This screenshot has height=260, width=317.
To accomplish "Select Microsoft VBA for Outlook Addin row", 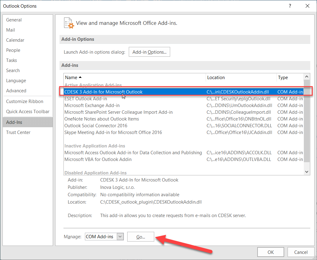I will pos(184,159).
